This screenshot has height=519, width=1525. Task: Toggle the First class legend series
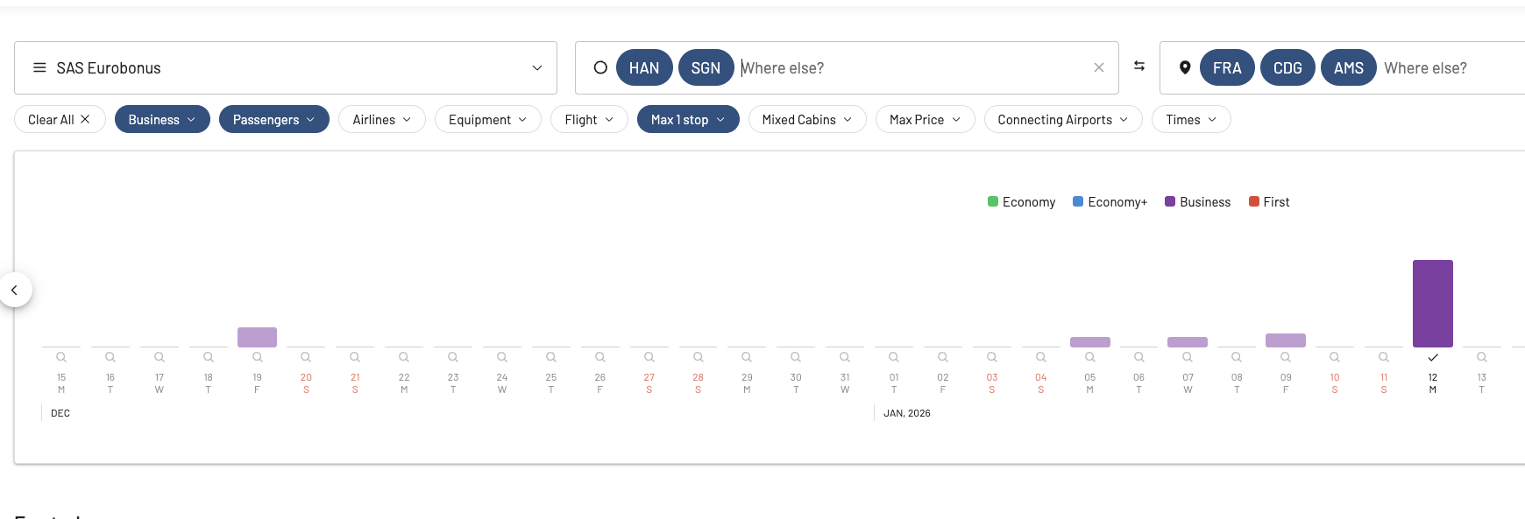1268,202
